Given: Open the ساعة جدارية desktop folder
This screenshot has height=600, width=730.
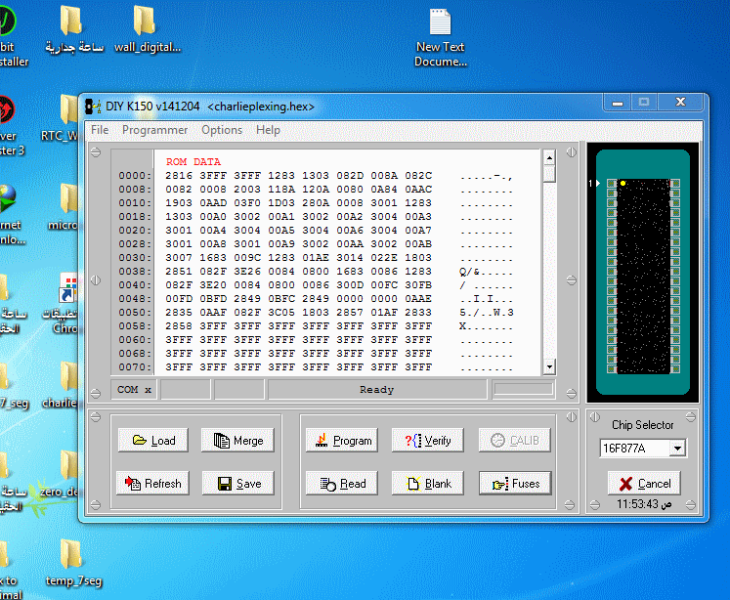Looking at the screenshot, I should (73, 30).
